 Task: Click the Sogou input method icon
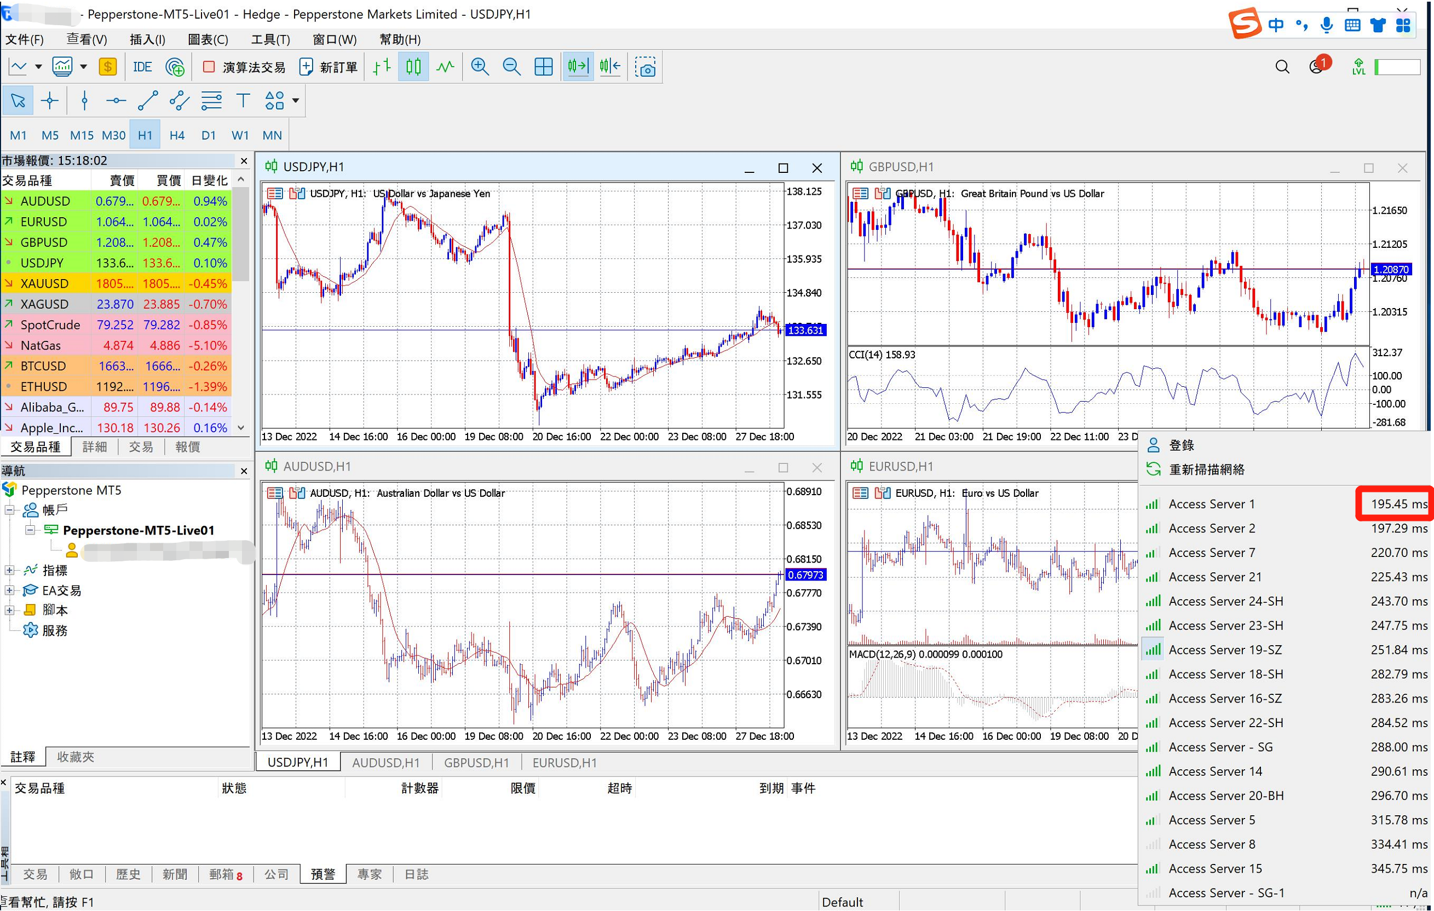pyautogui.click(x=1245, y=24)
